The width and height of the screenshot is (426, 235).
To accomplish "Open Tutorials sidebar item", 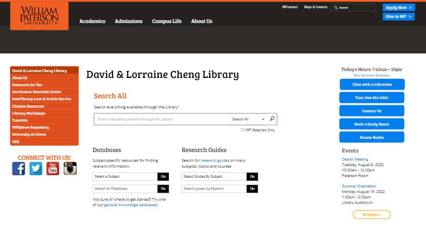I will pos(45,120).
